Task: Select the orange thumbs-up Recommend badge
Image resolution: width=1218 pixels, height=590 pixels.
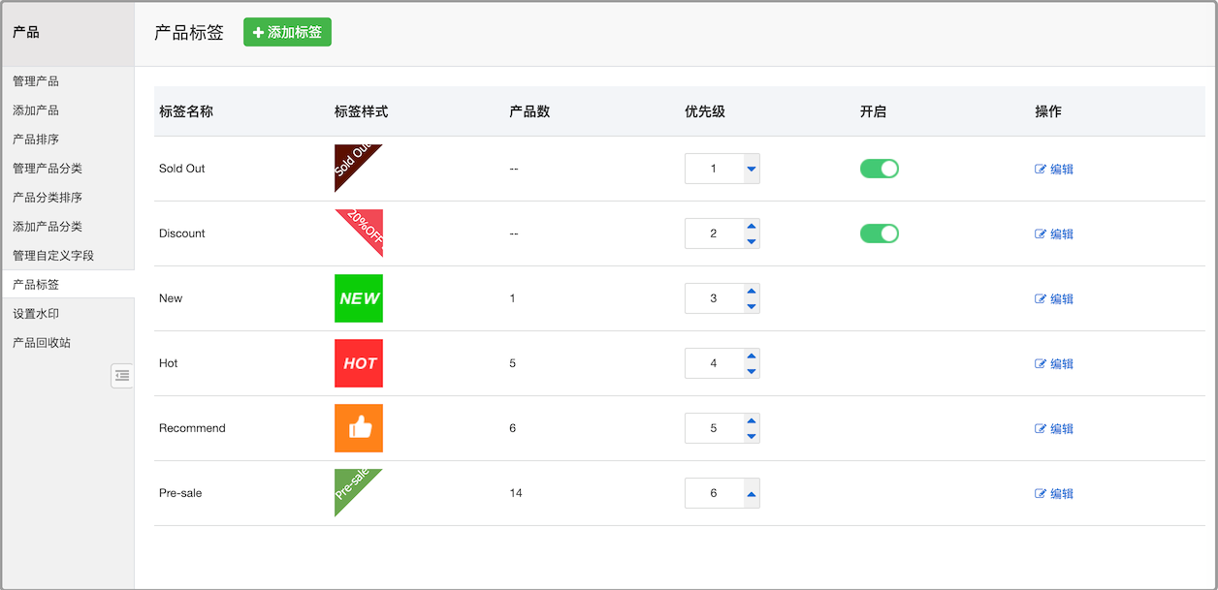Action: 359,427
